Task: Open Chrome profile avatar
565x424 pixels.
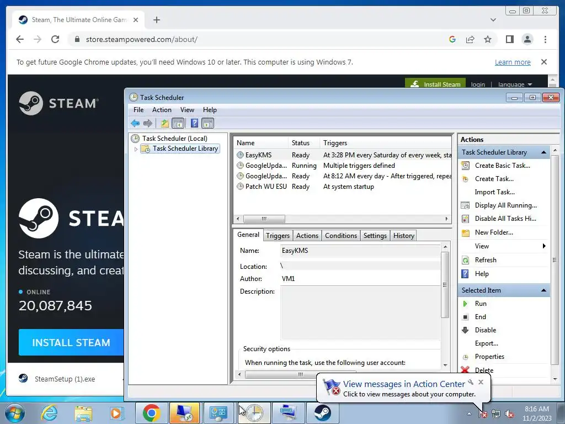Action: coord(527,39)
